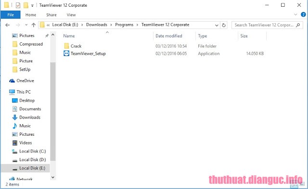
Task: Click date 03/12/2016 10:54
Action: [x=171, y=46]
